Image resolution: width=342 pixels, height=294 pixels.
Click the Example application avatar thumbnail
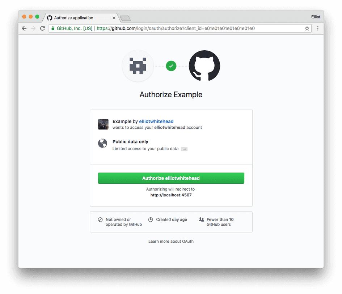pyautogui.click(x=103, y=124)
